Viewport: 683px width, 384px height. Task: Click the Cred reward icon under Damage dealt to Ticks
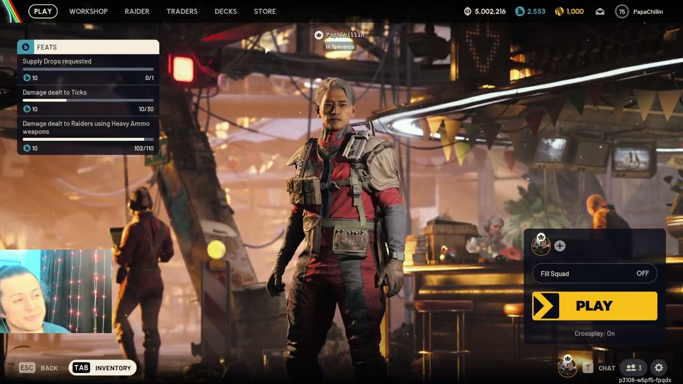coord(27,109)
